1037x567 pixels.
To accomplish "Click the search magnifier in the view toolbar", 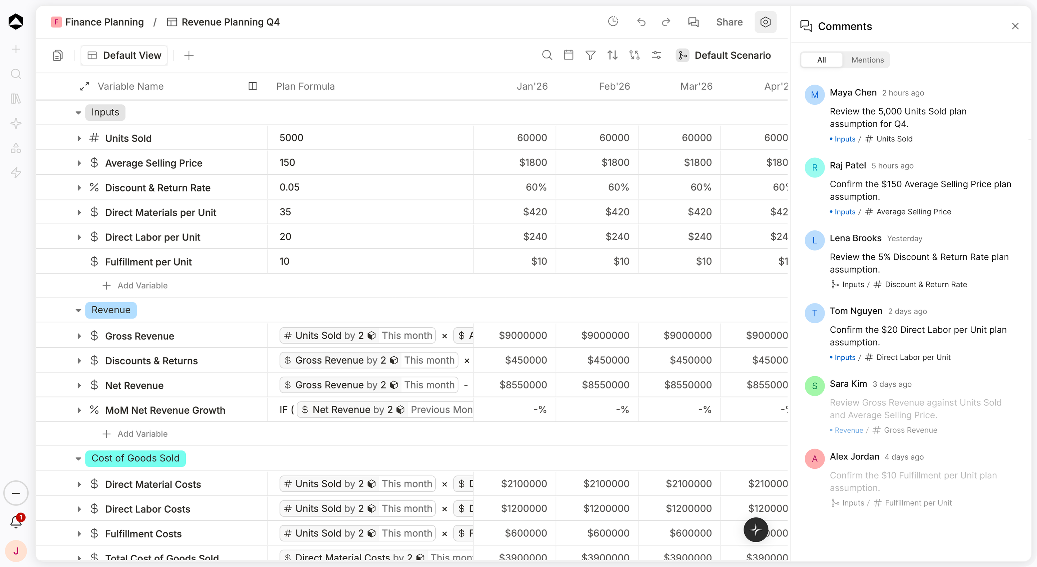I will click(547, 55).
